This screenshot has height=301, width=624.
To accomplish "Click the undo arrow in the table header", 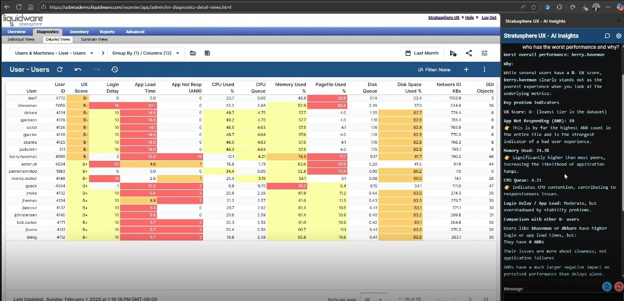I will (x=78, y=69).
